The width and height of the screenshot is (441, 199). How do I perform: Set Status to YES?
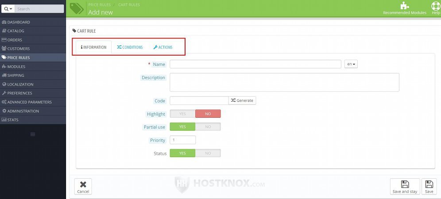(182, 153)
